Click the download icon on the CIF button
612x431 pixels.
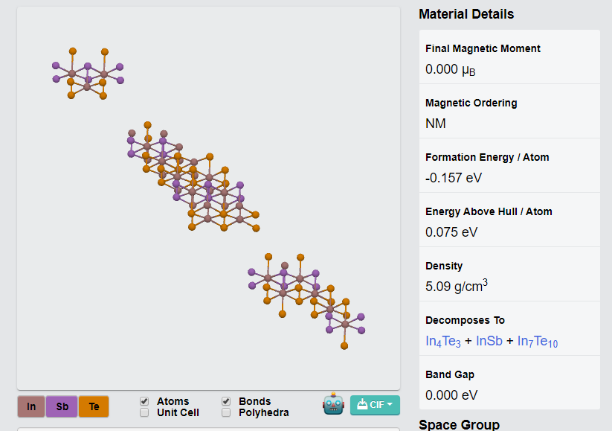click(x=362, y=405)
